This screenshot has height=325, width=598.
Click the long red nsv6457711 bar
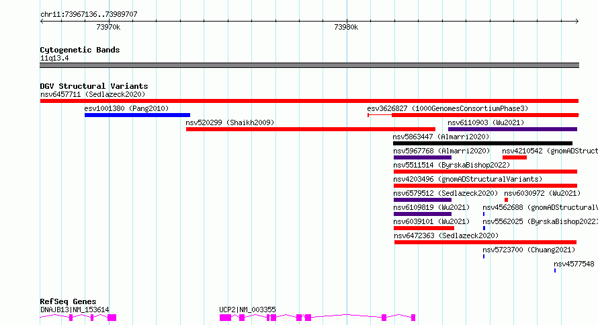pos(309,101)
